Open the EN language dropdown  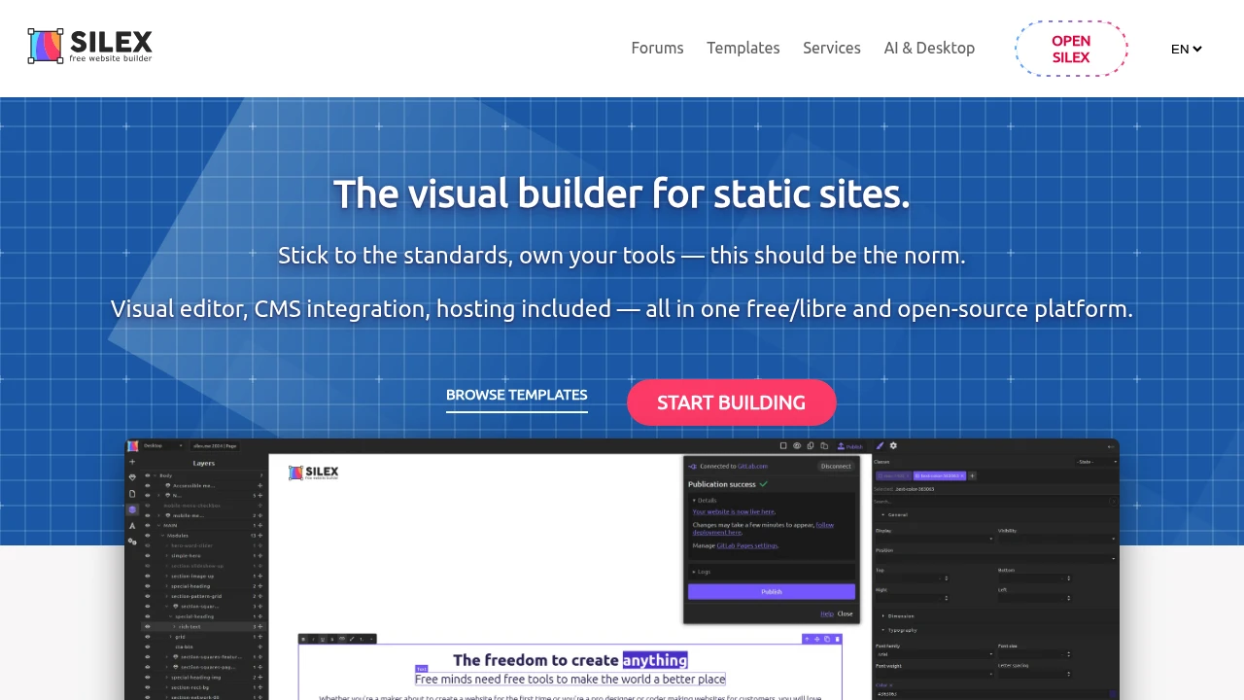pyautogui.click(x=1187, y=49)
